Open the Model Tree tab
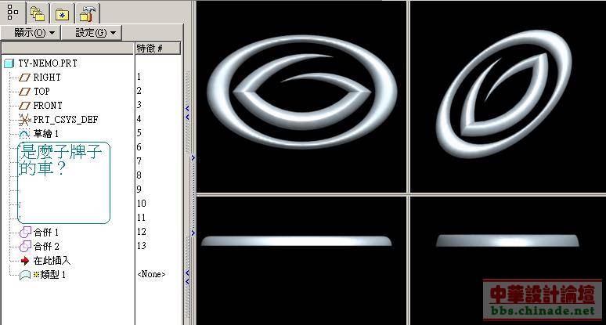This screenshot has width=606, height=325. tap(13, 13)
